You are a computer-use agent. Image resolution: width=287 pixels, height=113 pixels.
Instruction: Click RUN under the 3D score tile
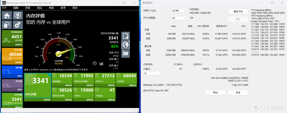click(20, 90)
